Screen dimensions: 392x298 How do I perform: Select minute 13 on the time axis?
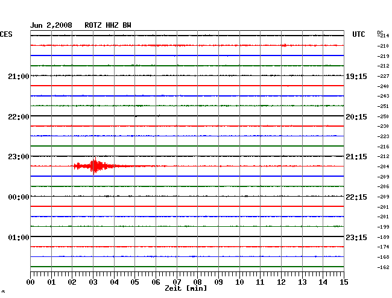302,282
